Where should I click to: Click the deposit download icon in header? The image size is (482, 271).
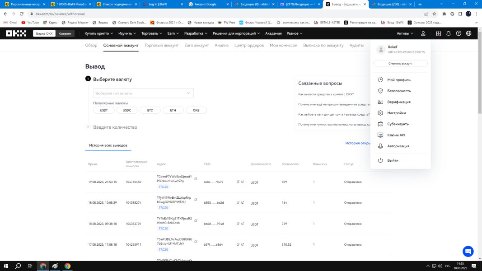coord(438,33)
